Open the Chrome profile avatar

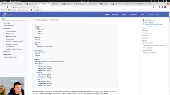click(x=165, y=7)
